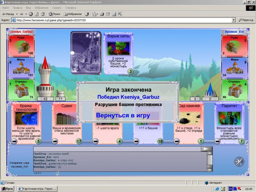Open the Сервис menu
The width and height of the screenshot is (256, 192).
[x=57, y=8]
